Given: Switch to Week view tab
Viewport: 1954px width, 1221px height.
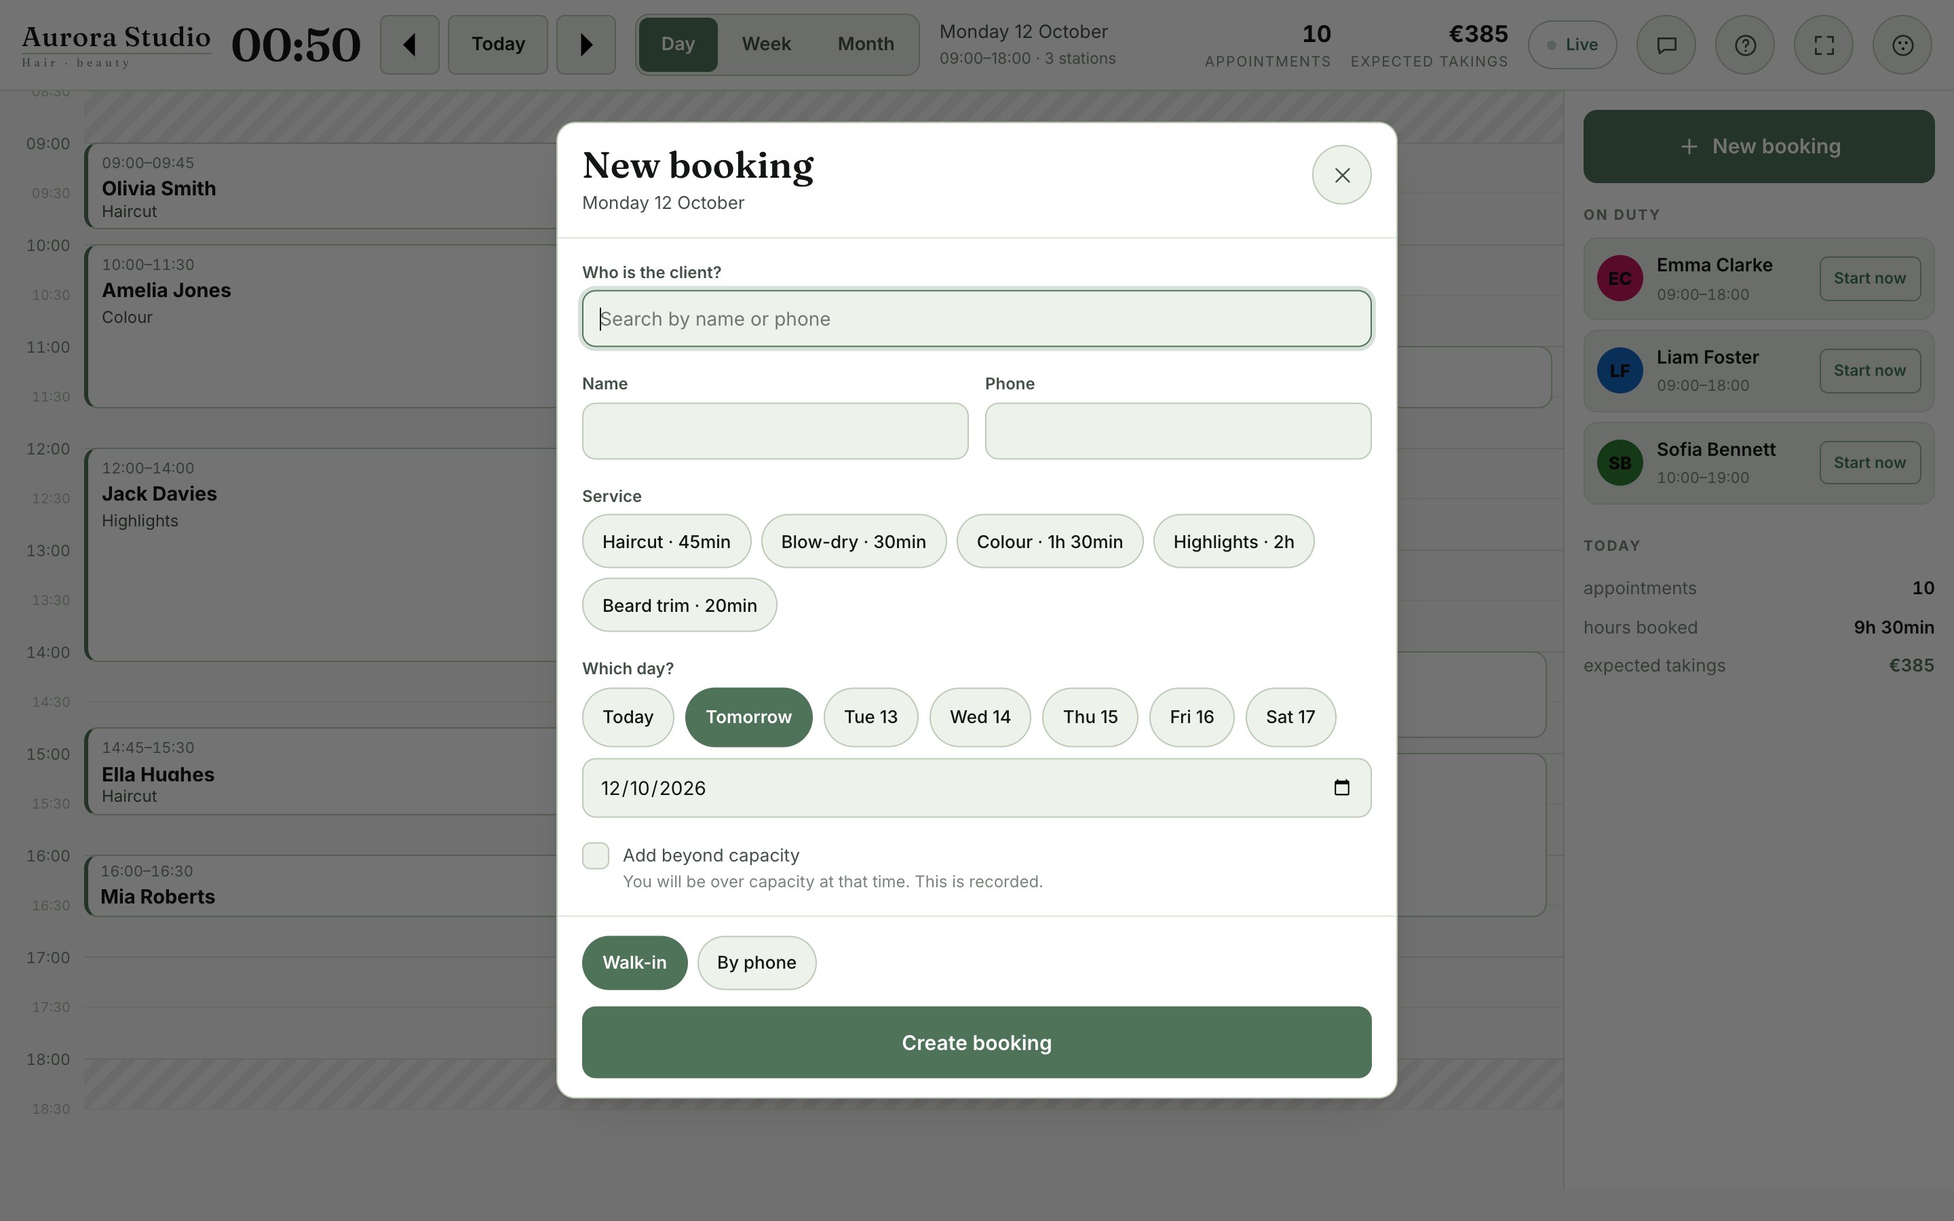Looking at the screenshot, I should click(x=766, y=44).
